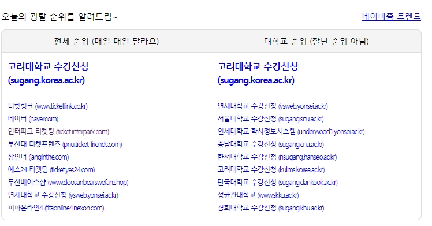Open 단국대학교 수강신청 link
Screen dimensions: 432x226
(277, 182)
